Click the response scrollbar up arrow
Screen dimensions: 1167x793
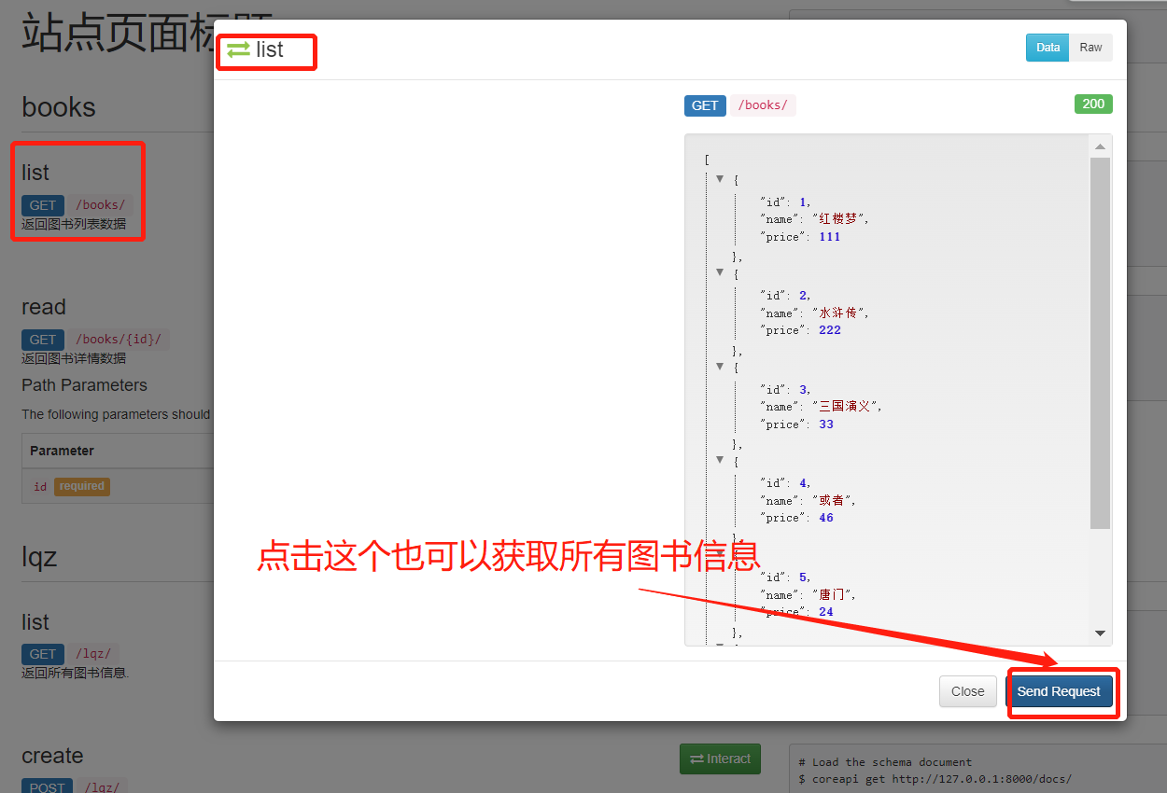click(1100, 146)
